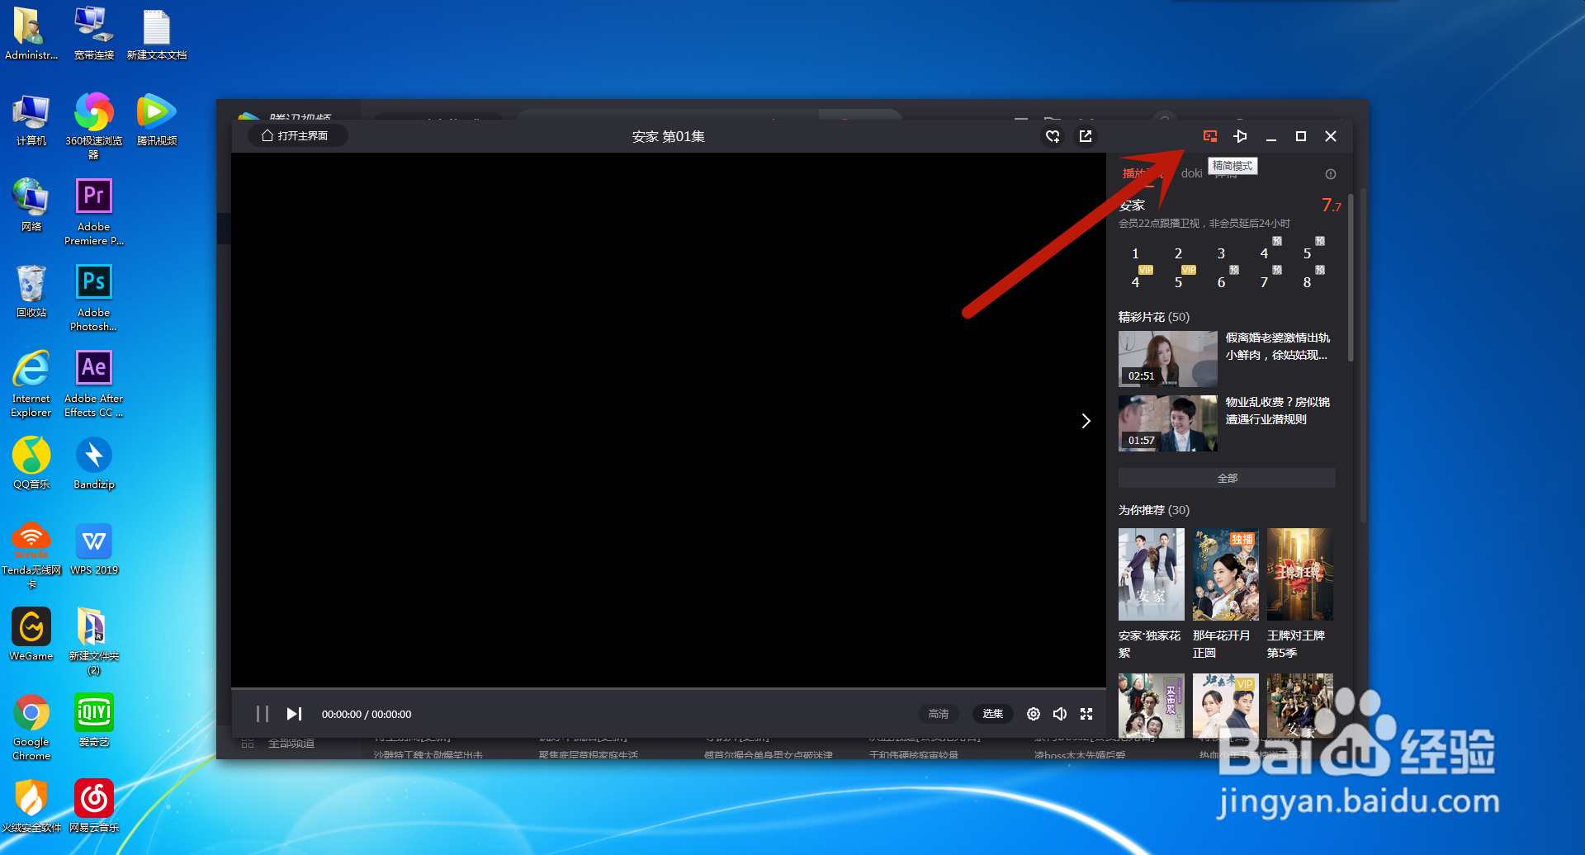Select preview episode 7
The image size is (1585, 855).
pos(1264,282)
